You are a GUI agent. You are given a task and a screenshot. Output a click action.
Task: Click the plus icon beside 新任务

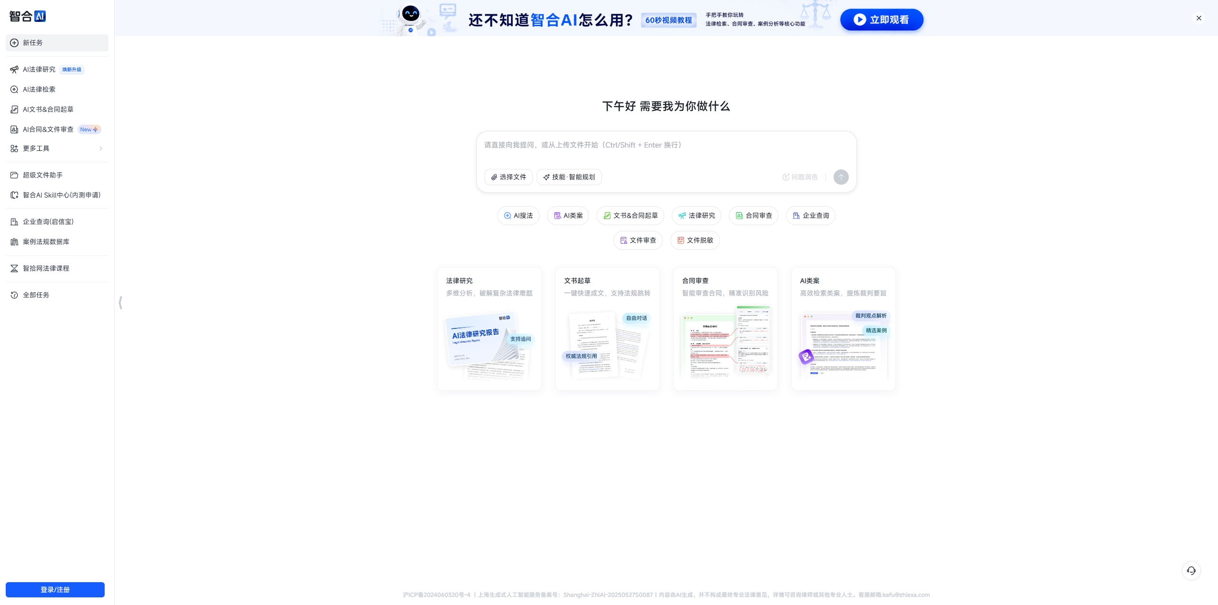pyautogui.click(x=14, y=43)
